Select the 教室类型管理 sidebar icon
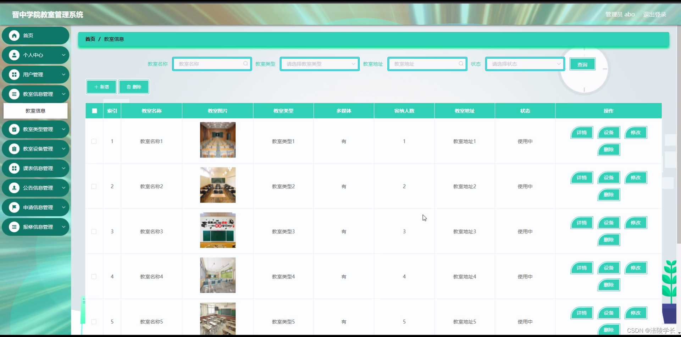681x337 pixels. pyautogui.click(x=14, y=129)
